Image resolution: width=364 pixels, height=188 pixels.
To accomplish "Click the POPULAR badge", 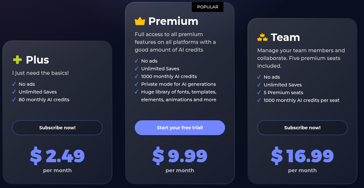I will tap(208, 7).
